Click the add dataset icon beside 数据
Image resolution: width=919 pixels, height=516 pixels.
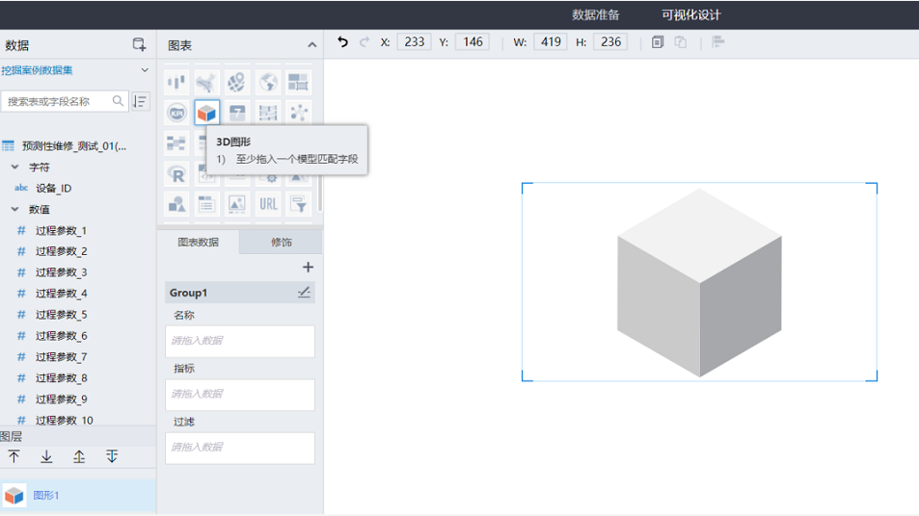[139, 45]
